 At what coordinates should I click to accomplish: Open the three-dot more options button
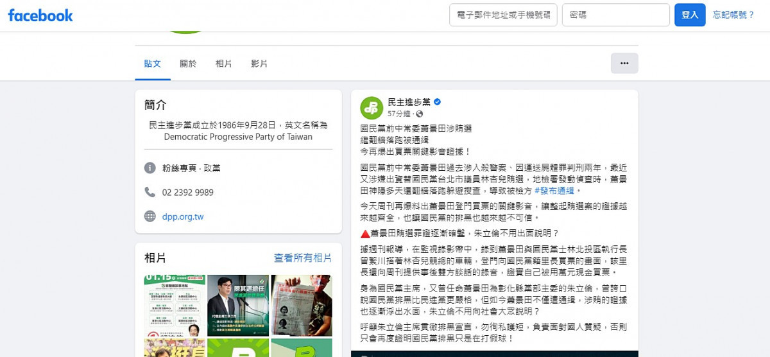coord(624,64)
